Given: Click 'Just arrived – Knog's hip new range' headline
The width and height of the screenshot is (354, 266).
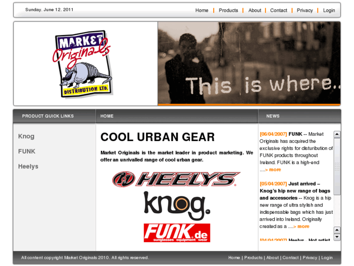Looking at the screenshot, I should 295,191.
